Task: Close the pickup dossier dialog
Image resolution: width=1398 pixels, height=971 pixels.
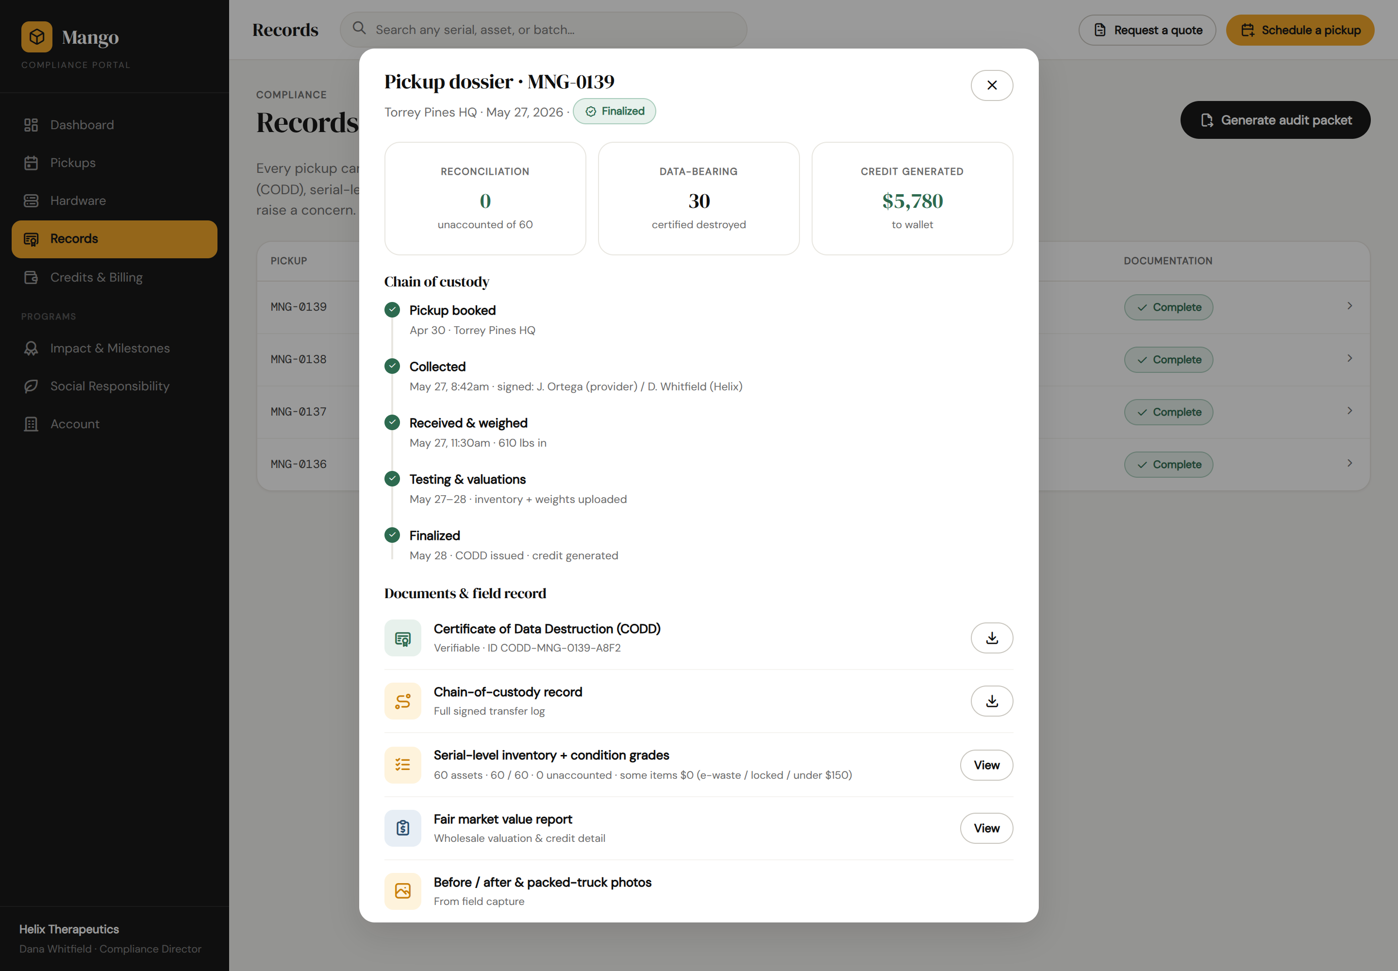Action: coord(992,85)
